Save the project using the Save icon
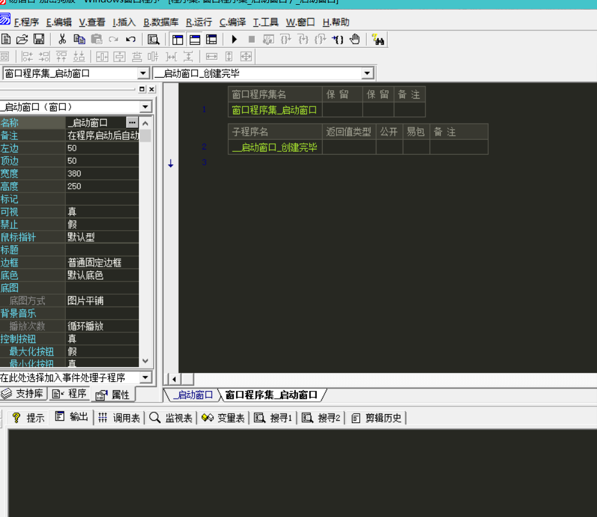The height and width of the screenshot is (517, 597). 38,39
